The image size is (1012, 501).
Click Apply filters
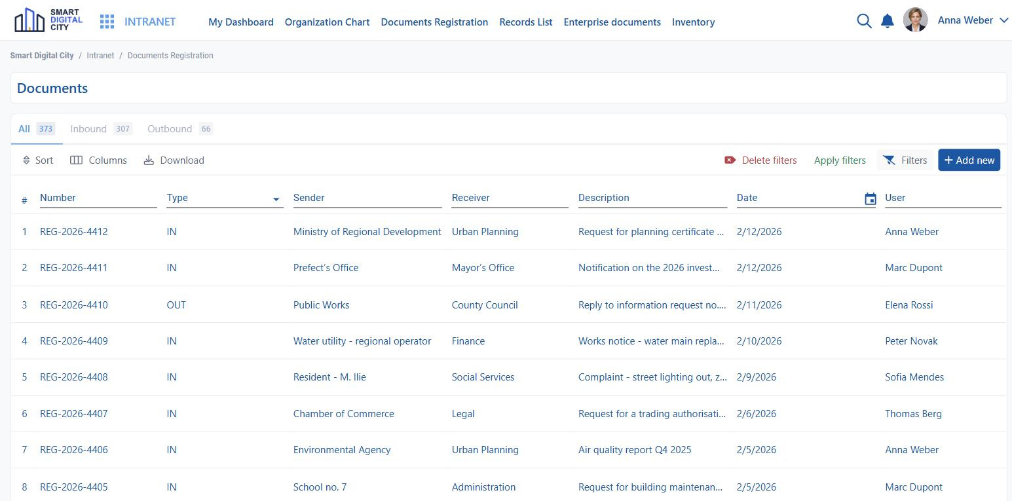840,160
